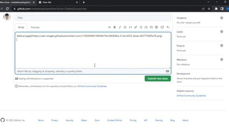Mention a user with the @ icon
Viewport: 229px width, 129px height.
click(156, 27)
